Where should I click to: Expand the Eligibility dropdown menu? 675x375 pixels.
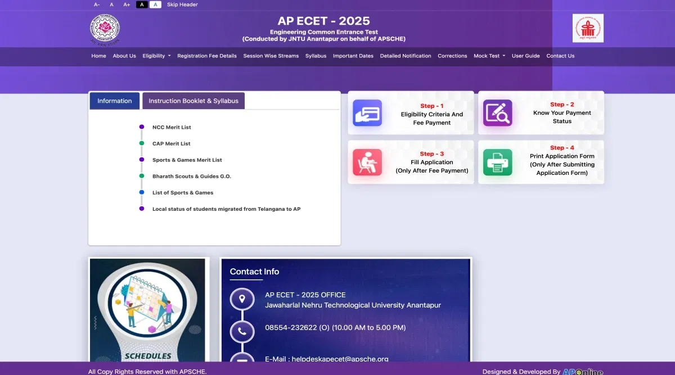(156, 56)
